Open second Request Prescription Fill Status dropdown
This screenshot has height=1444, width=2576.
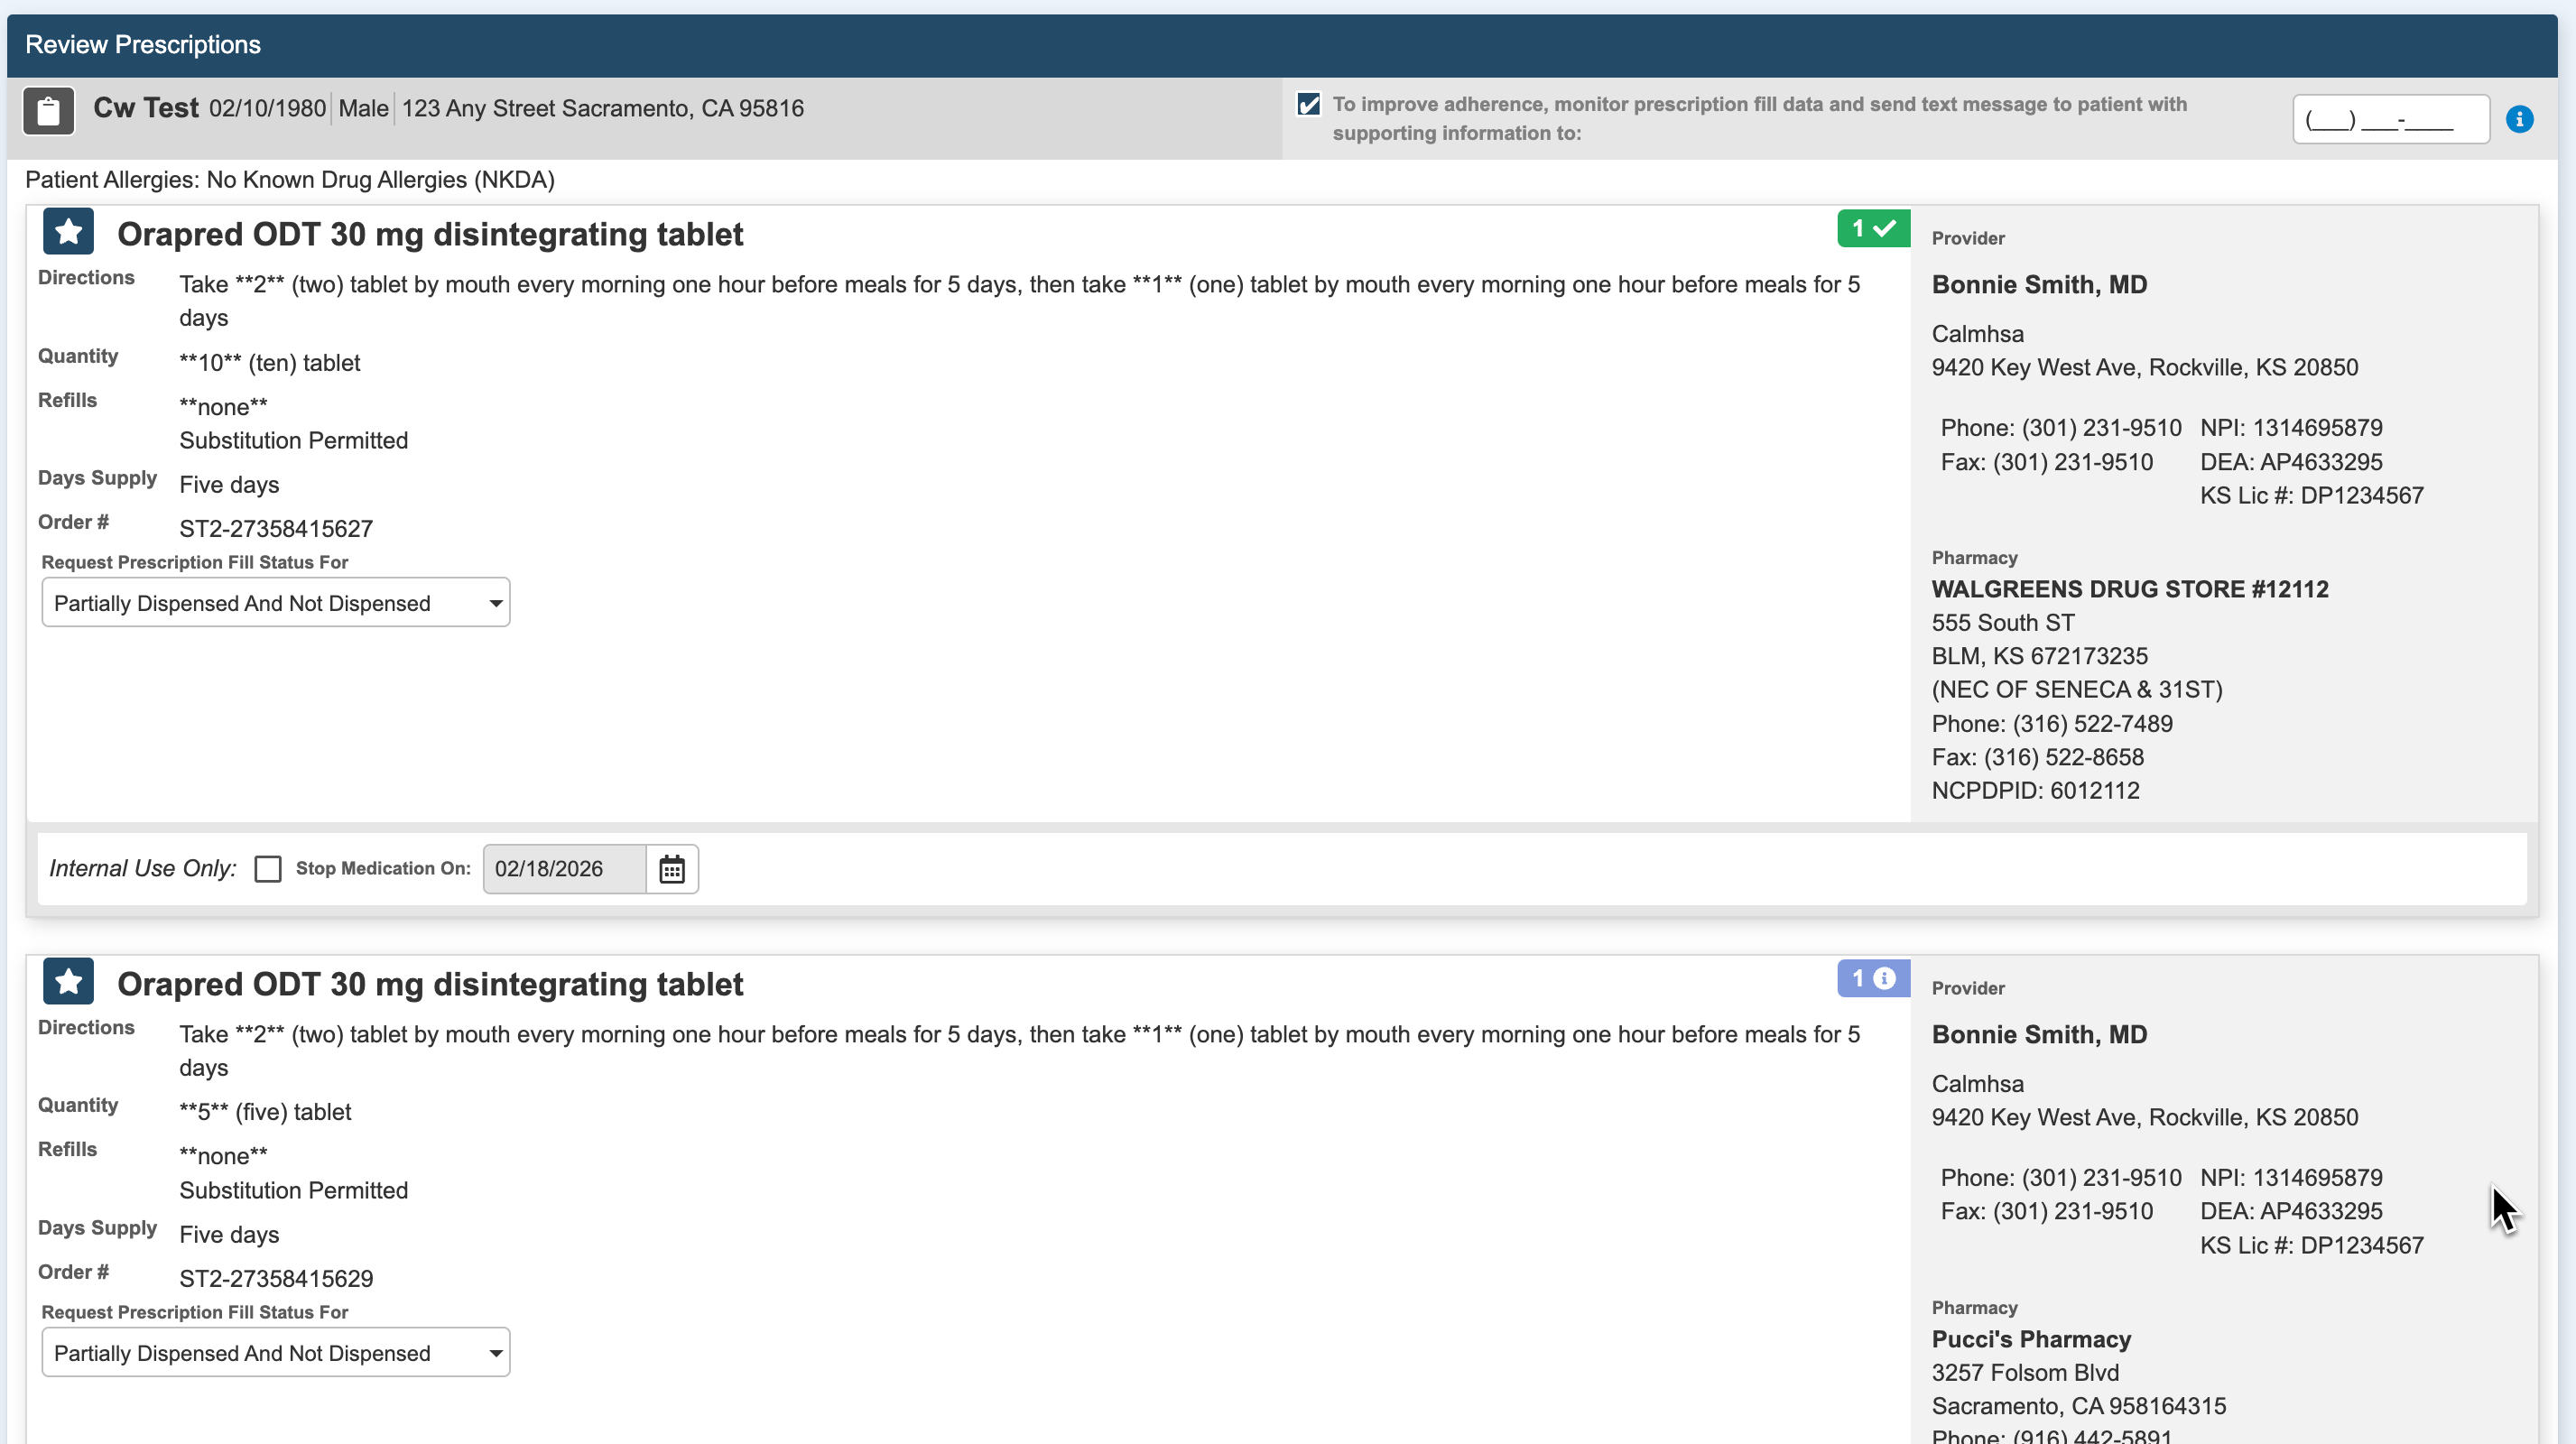coord(275,1353)
